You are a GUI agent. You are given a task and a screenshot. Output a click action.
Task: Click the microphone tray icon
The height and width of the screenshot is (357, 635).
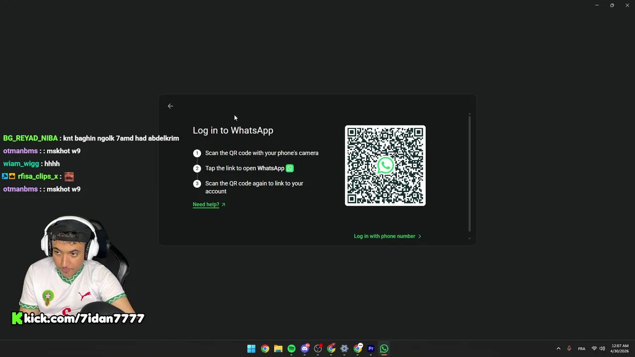(569, 349)
